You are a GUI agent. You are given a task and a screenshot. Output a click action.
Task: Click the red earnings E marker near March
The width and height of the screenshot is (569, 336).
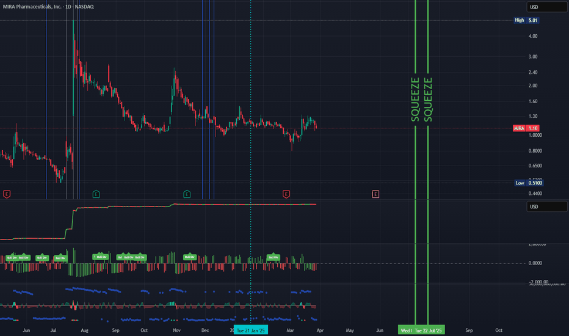pyautogui.click(x=286, y=194)
